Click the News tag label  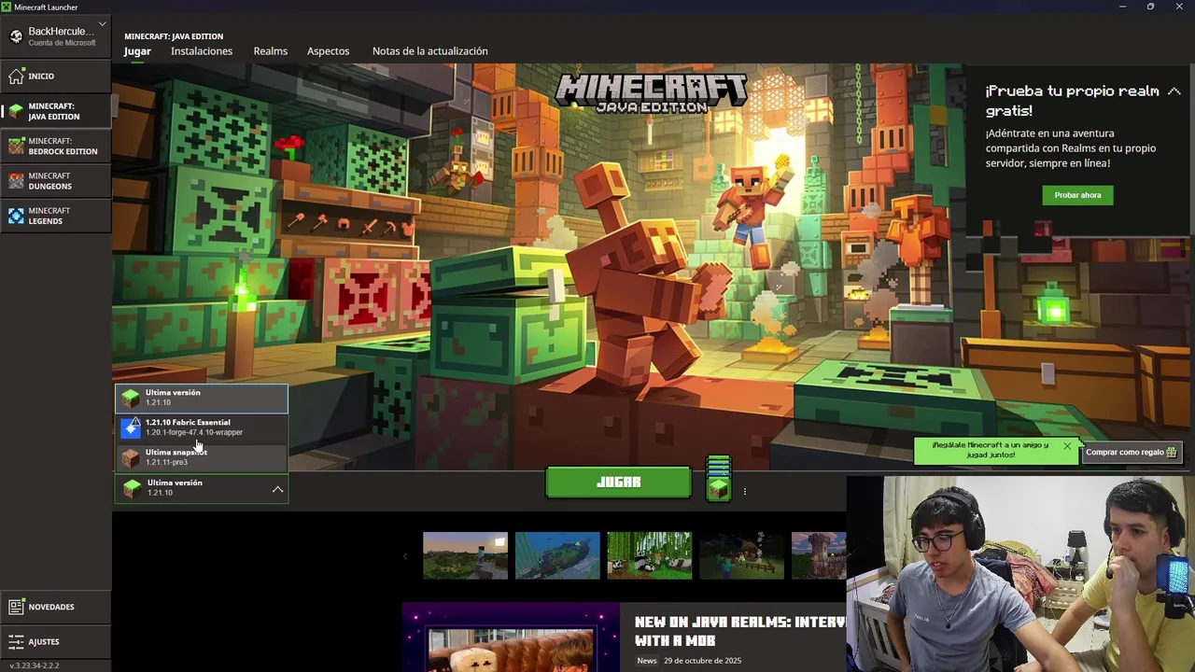[x=647, y=661]
